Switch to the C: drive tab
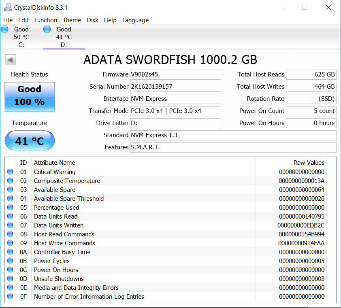 click(21, 37)
